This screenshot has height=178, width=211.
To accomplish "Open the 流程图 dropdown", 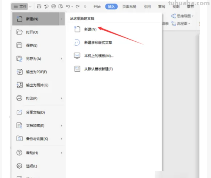I will point(189,24).
